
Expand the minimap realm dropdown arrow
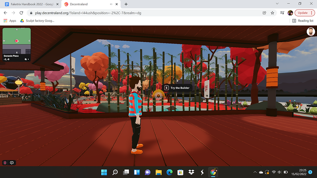28,59
